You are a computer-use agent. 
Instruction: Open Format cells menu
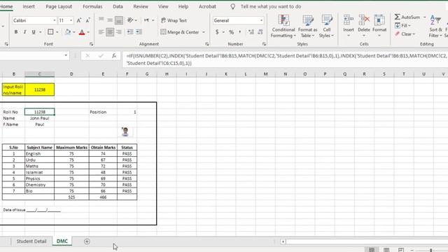(x=379, y=26)
